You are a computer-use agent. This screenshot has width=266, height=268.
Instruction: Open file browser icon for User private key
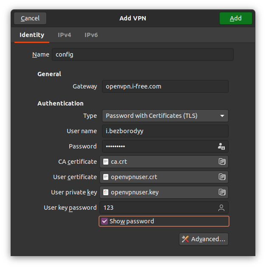(x=221, y=192)
